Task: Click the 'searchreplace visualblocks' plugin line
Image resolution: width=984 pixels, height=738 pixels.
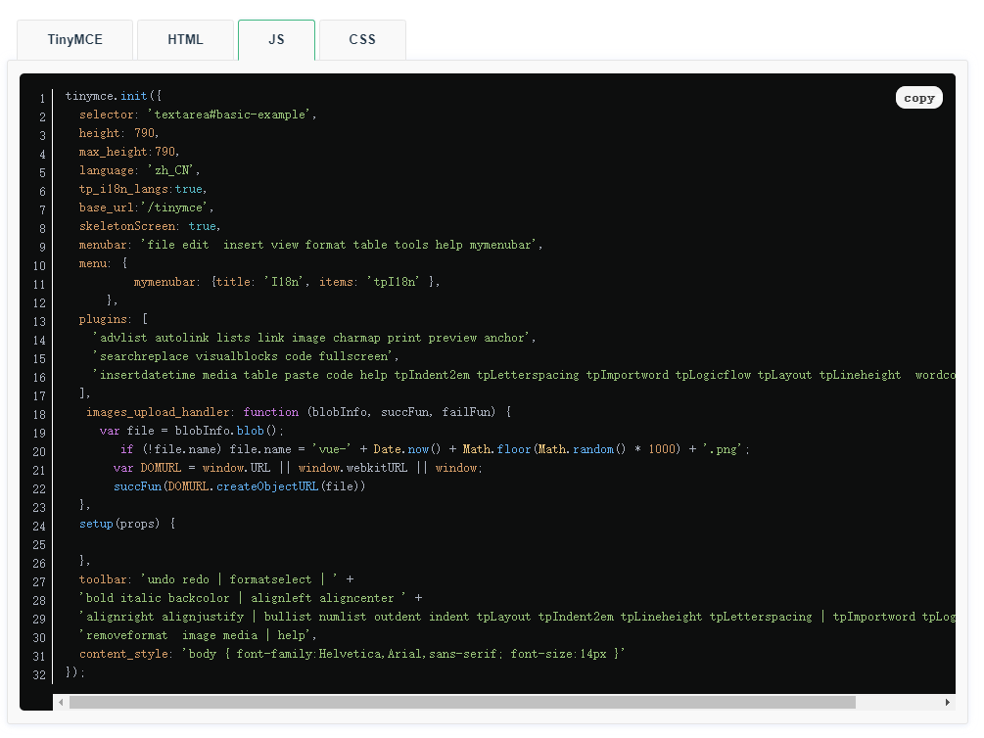Action: [246, 356]
